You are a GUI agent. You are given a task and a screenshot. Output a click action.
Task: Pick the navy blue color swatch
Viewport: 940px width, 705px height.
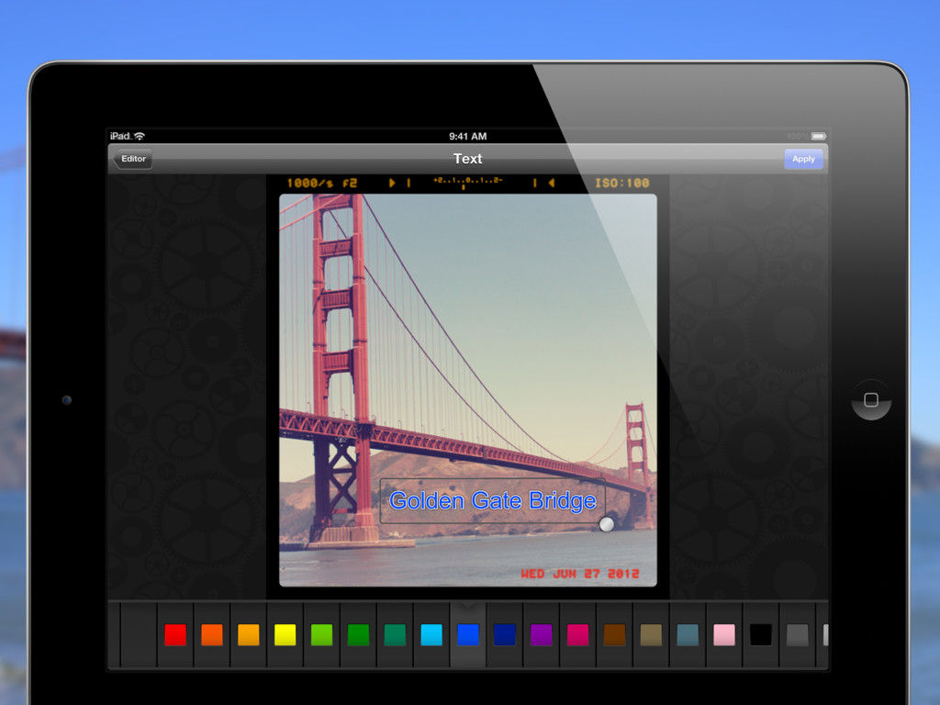505,635
